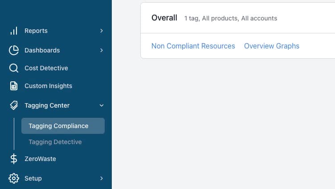Viewport: 335px width, 189px height.
Task: Click the Reports bar chart icon
Action: point(14,31)
